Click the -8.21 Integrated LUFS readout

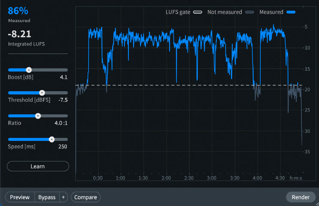[20, 34]
